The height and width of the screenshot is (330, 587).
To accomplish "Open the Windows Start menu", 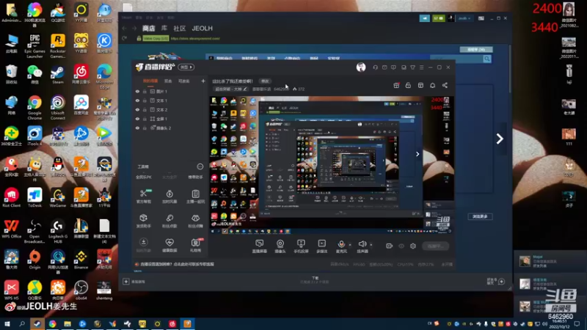I will 7,323.
